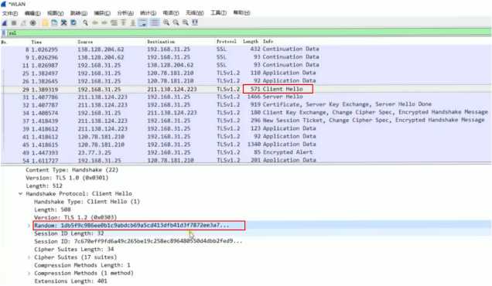Restart the current capture

coord(23,23)
